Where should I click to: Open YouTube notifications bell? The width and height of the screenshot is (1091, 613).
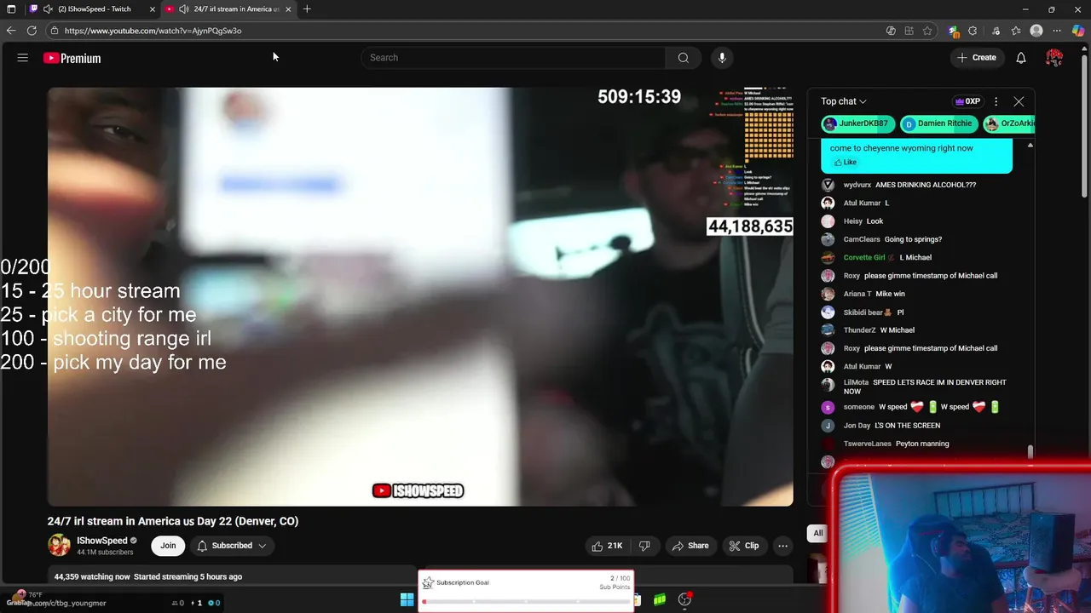coord(1020,58)
